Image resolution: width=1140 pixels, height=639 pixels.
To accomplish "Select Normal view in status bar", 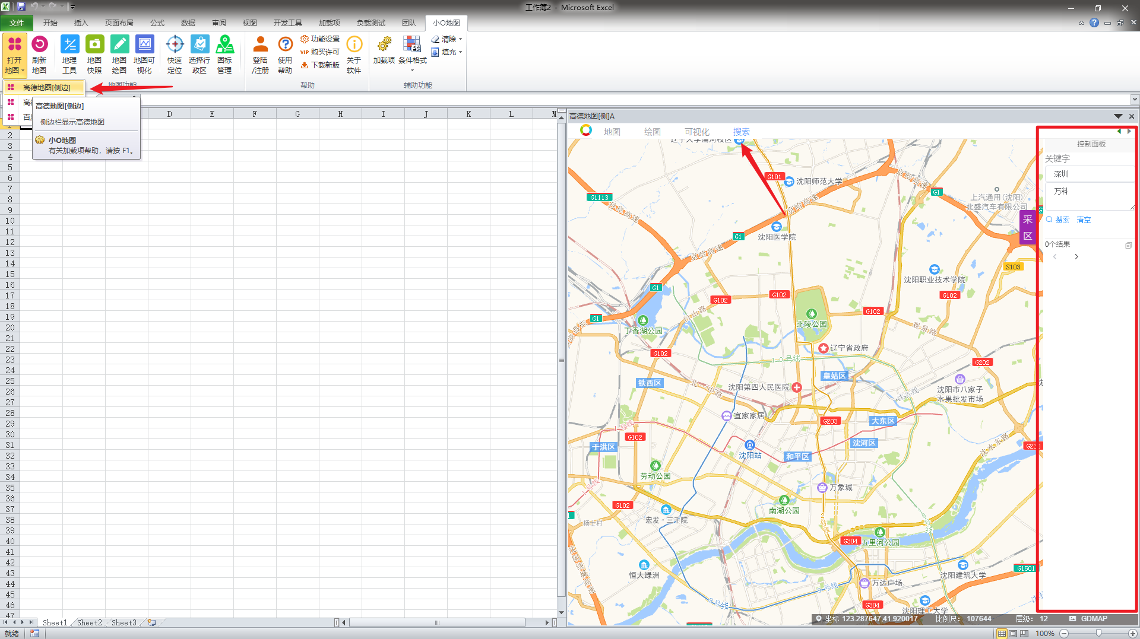I will [1002, 634].
